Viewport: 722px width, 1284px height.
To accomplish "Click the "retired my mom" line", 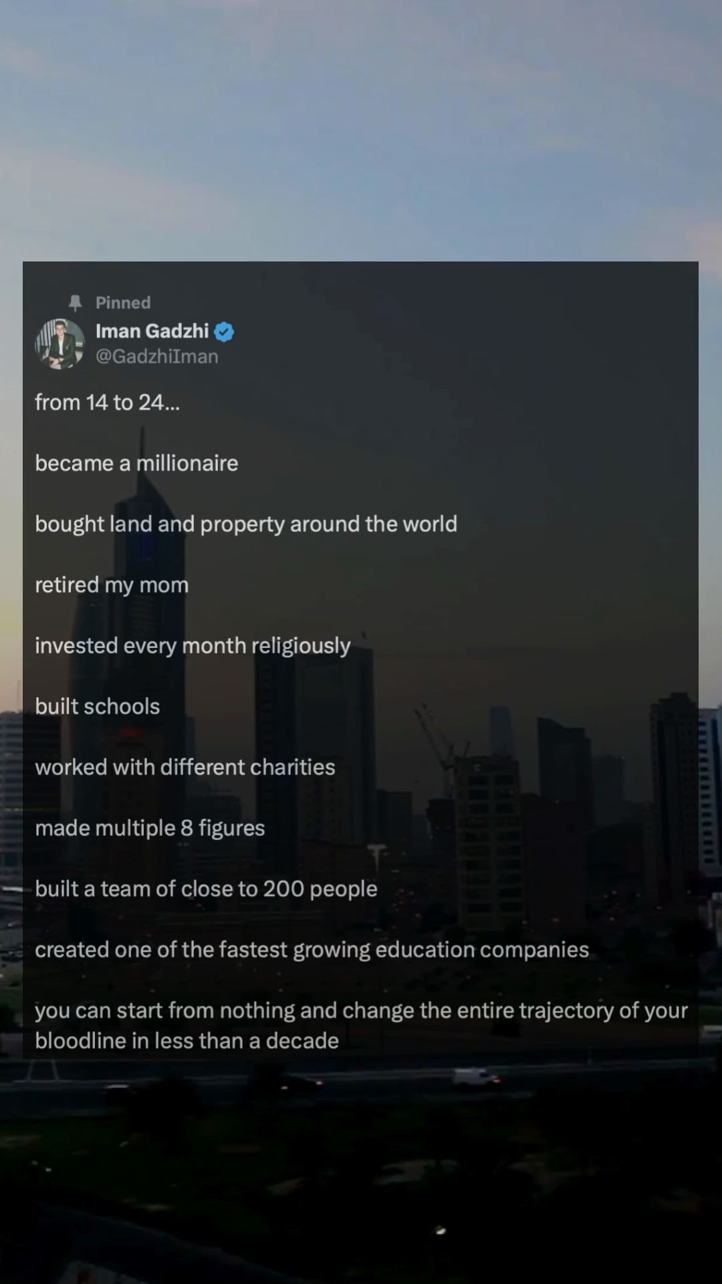I will 112,585.
